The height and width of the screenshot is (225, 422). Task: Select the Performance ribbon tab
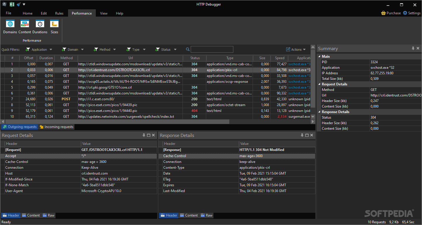pos(82,13)
